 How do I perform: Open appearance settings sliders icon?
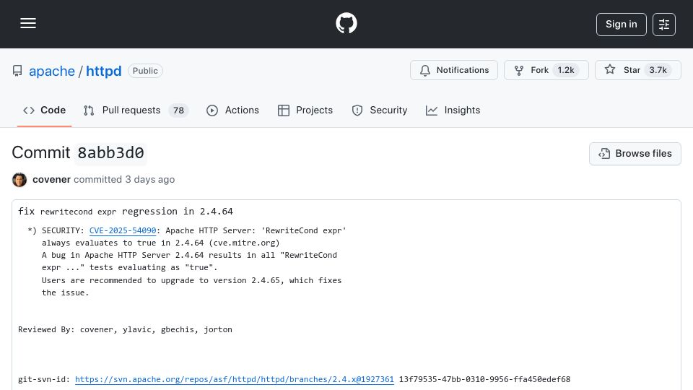(x=664, y=25)
